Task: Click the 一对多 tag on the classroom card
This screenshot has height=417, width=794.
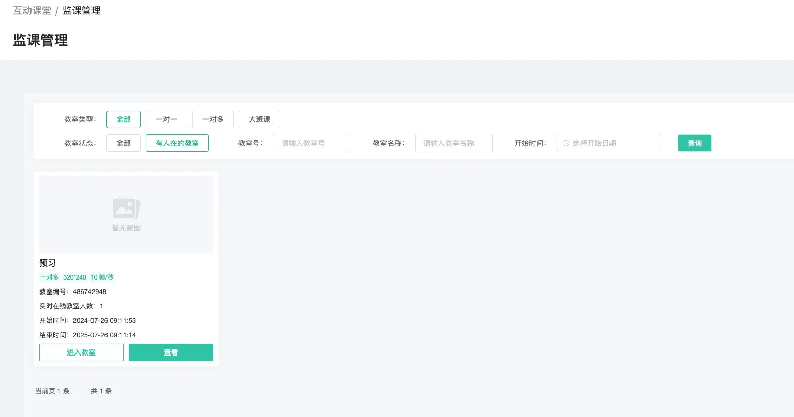Action: pyautogui.click(x=49, y=277)
